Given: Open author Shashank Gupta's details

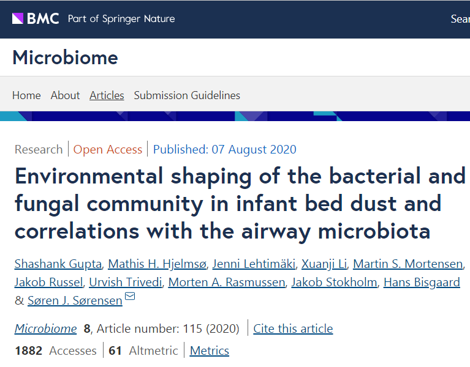Looking at the screenshot, I should point(58,264).
